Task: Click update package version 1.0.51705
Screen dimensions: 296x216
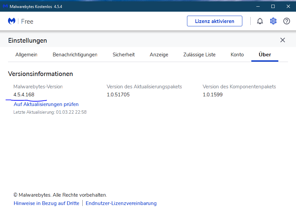Action: pyautogui.click(x=118, y=95)
